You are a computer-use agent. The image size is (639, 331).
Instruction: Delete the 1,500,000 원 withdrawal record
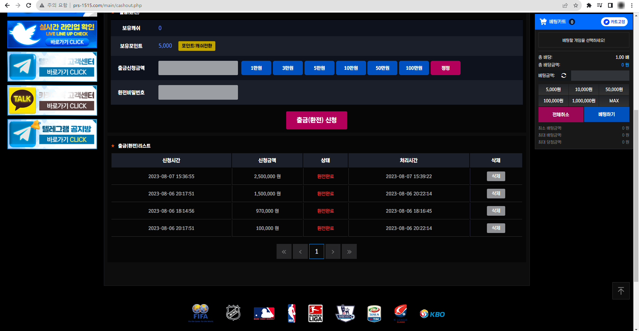(496, 193)
